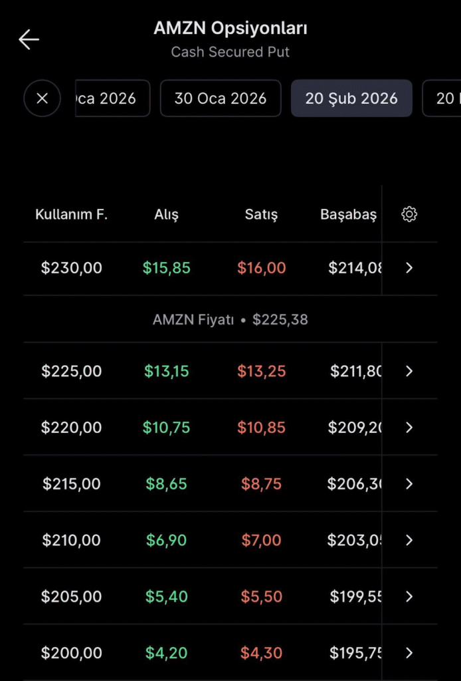Select the 30 Oca 2026 expiration tab
Viewport: 461px width, 681px height.
coord(221,98)
